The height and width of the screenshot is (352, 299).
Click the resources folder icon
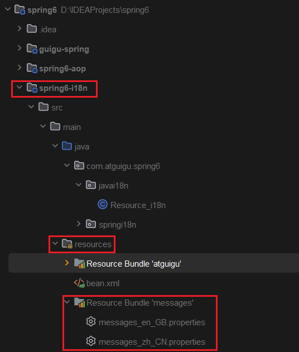pyautogui.click(x=67, y=244)
